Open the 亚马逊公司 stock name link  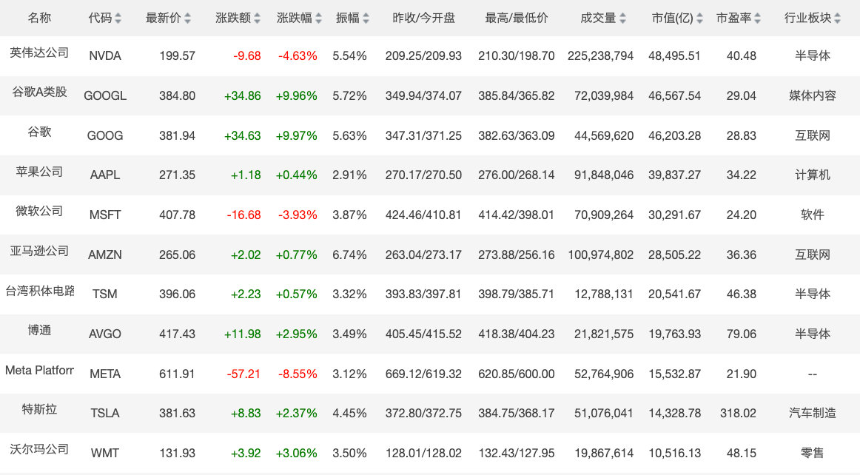(39, 252)
